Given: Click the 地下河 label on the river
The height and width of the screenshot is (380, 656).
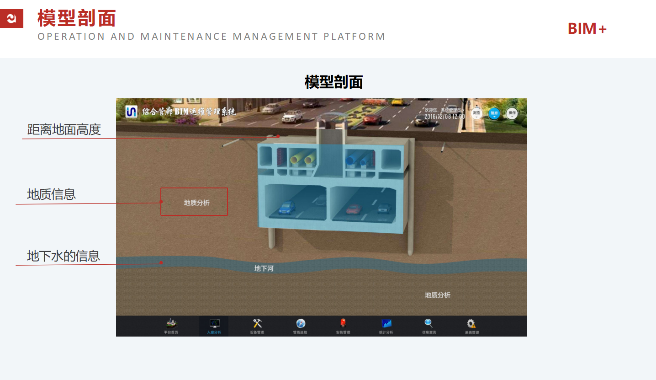Looking at the screenshot, I should [264, 268].
